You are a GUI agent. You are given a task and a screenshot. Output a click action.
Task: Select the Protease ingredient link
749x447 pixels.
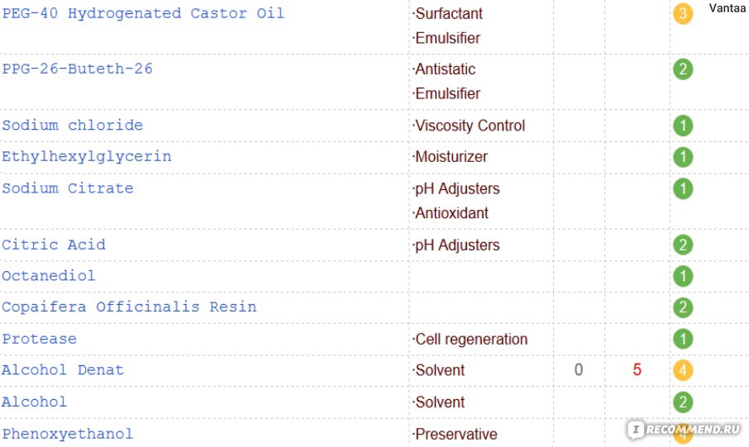point(39,339)
